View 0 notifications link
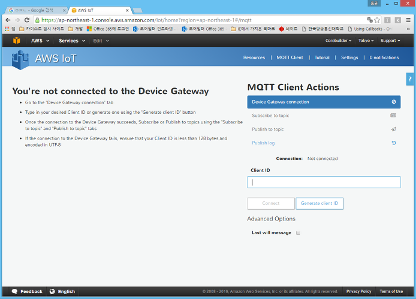The image size is (416, 299). pos(384,58)
